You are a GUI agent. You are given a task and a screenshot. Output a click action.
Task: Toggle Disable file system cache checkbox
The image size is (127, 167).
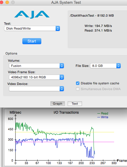point(78,83)
